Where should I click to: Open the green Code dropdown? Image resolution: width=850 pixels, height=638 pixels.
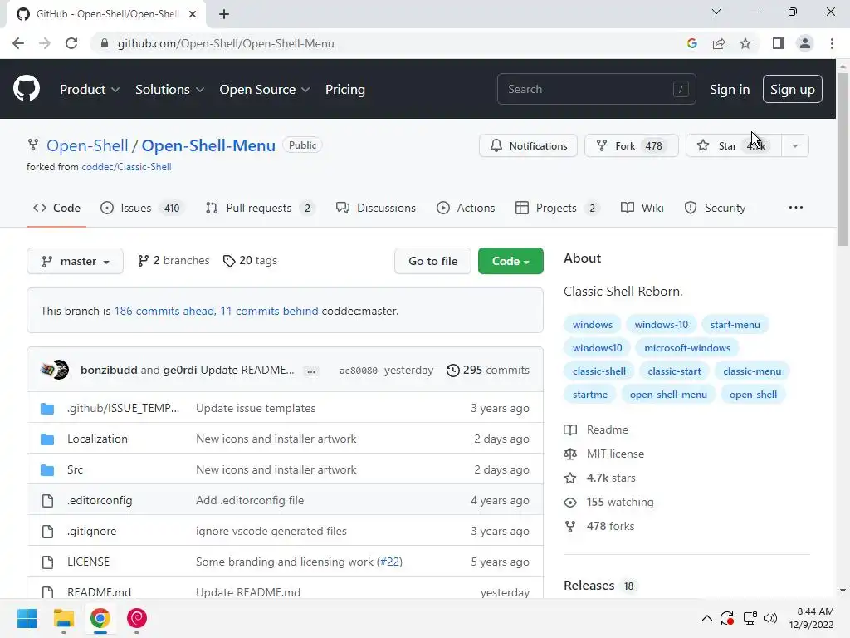[510, 261]
